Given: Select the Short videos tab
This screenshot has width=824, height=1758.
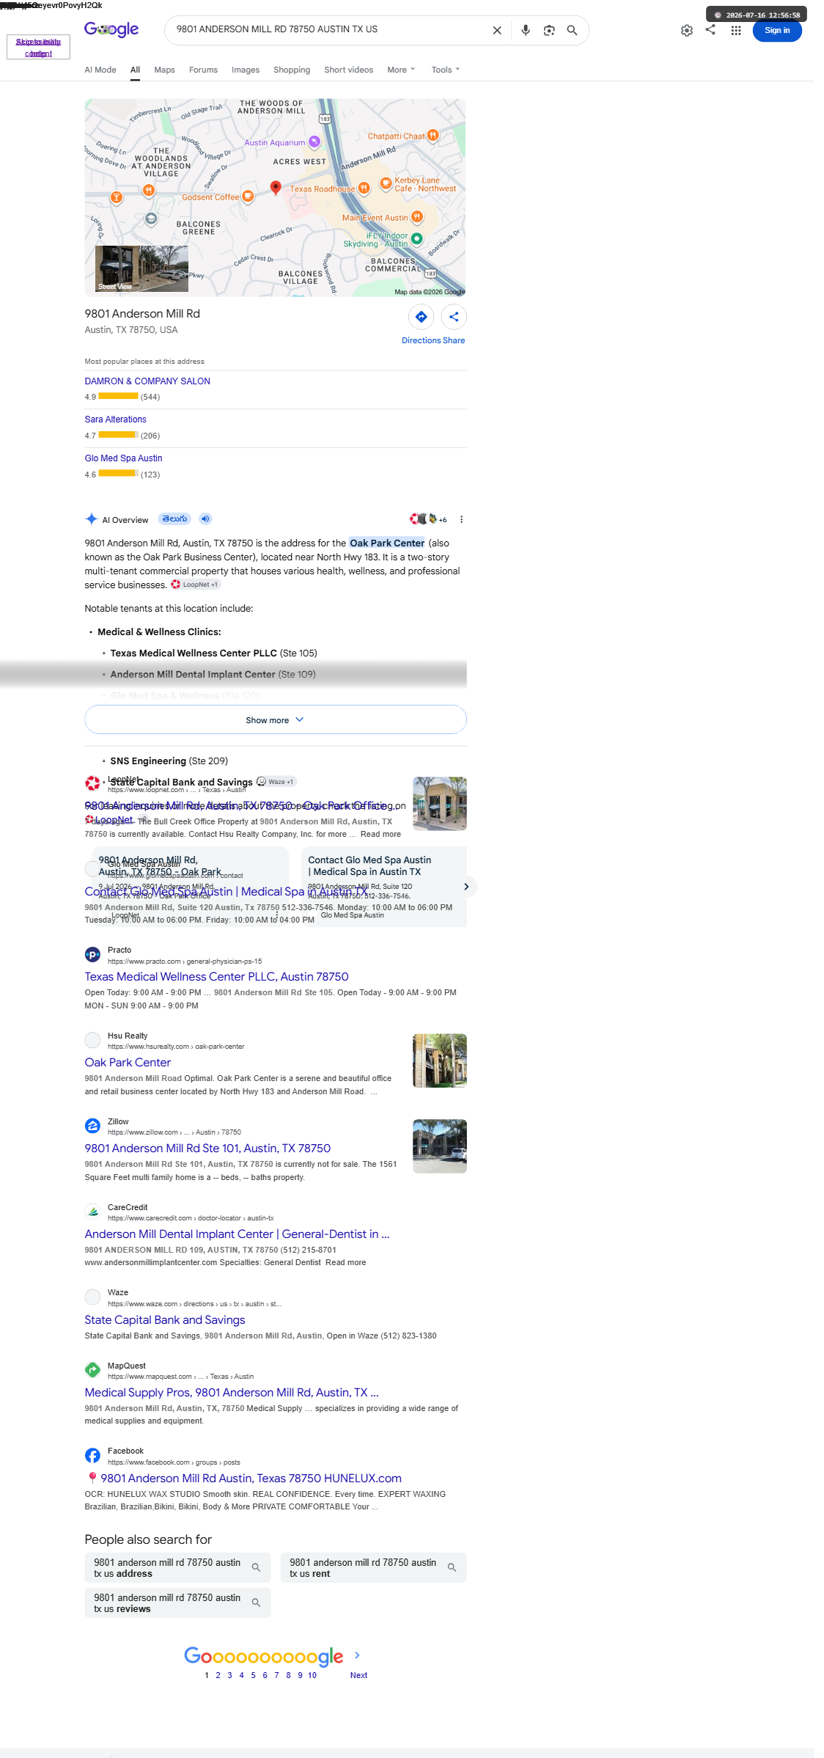Looking at the screenshot, I should pyautogui.click(x=349, y=70).
